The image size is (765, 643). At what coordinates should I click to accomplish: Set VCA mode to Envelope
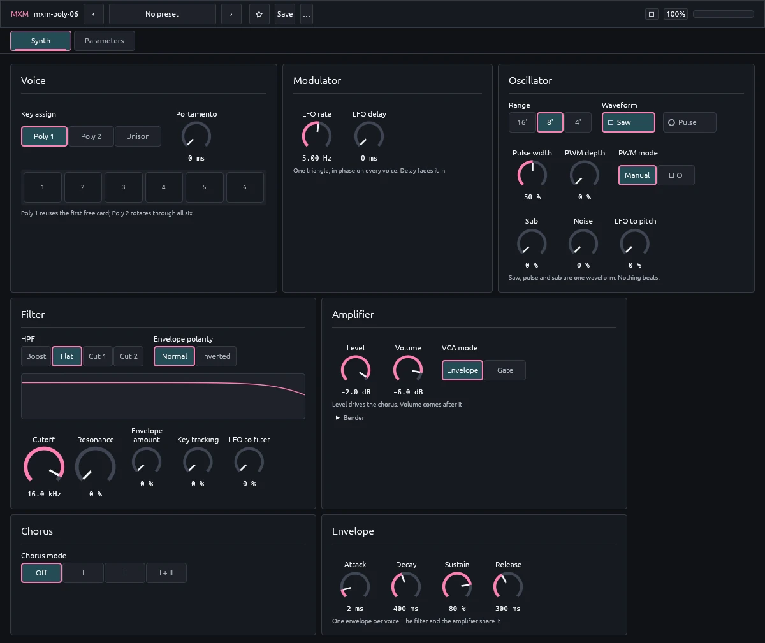[463, 370]
